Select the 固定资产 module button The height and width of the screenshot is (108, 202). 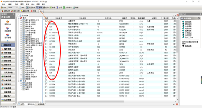[x=8, y=96]
